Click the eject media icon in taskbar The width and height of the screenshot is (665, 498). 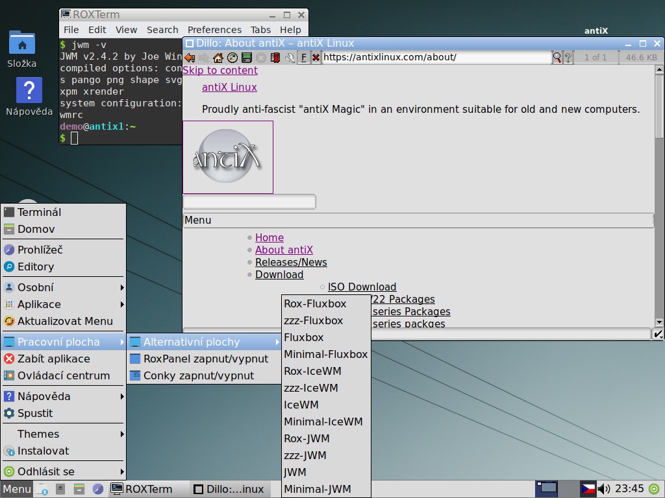click(x=60, y=489)
